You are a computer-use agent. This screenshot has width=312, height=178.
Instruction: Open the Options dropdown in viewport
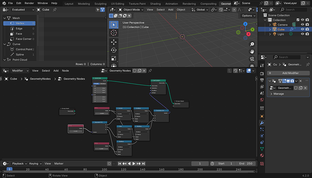pos(249,15)
